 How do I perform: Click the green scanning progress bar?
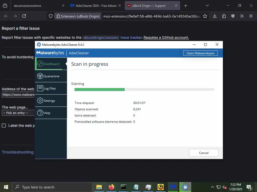coord(99,89)
